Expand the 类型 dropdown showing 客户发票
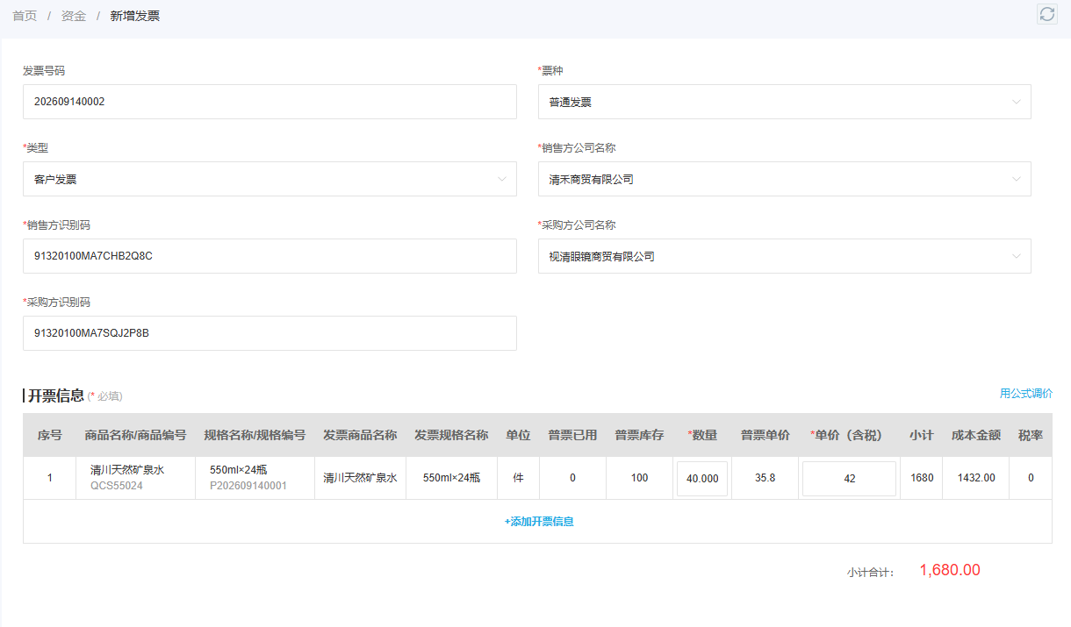This screenshot has height=627, width=1071. coord(270,179)
